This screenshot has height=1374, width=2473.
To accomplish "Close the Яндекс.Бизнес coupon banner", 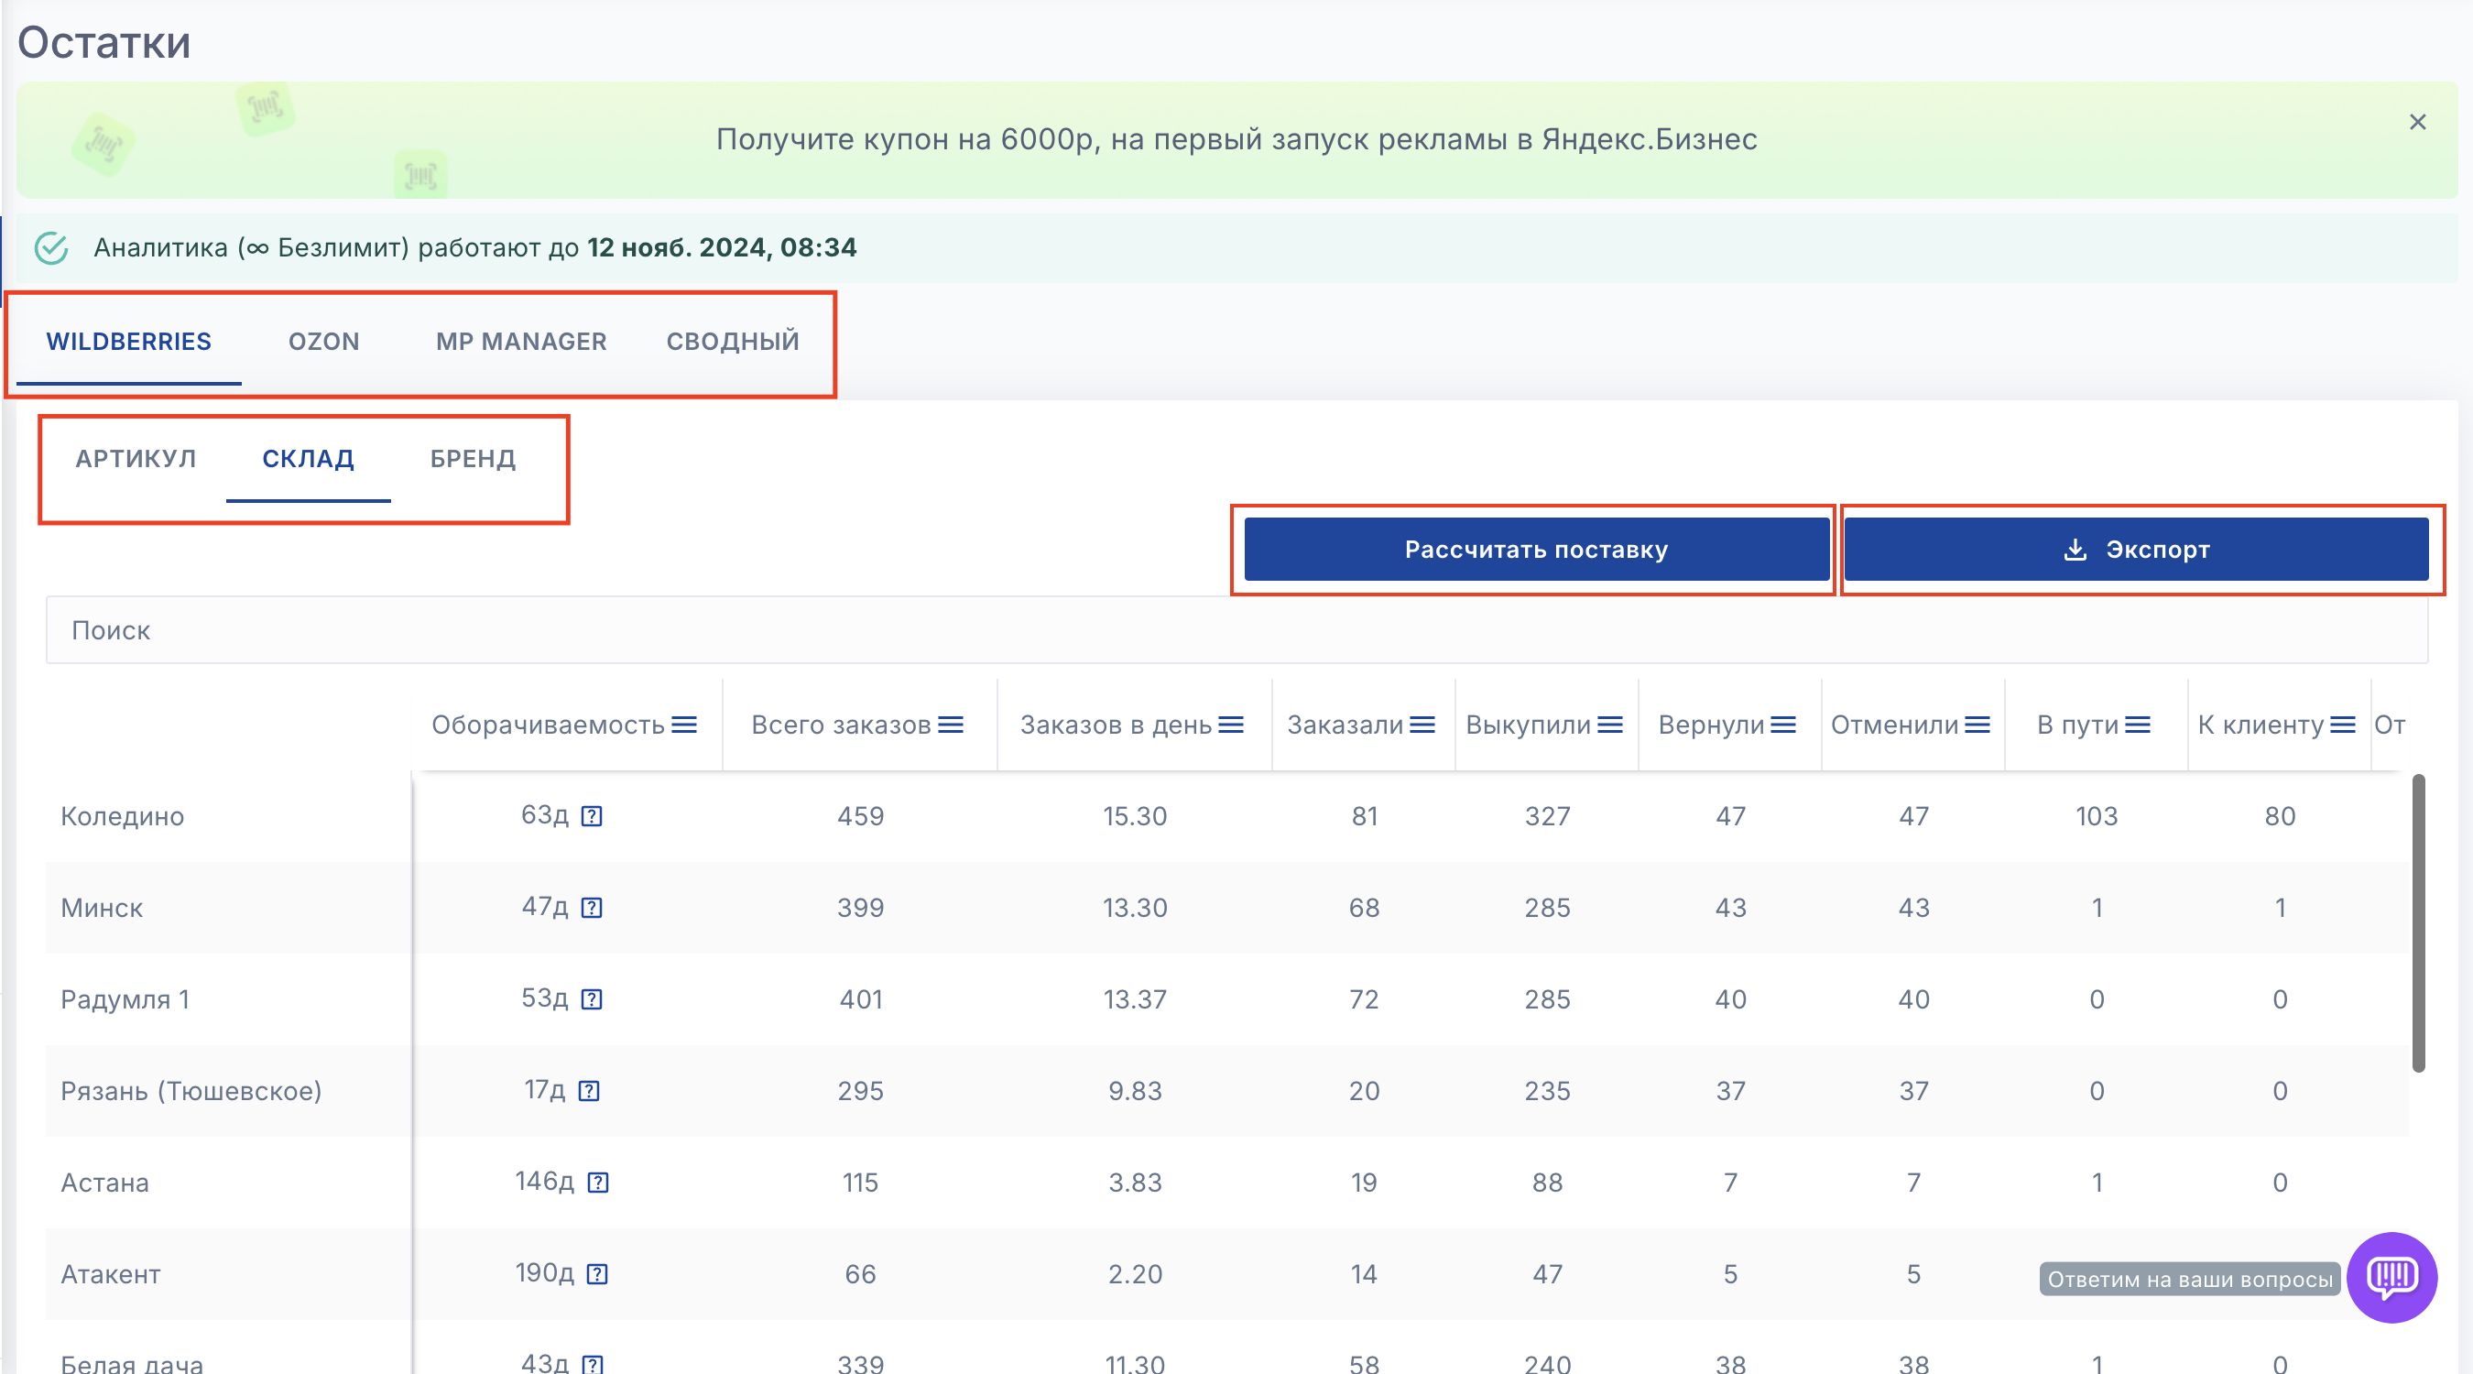I will tap(2417, 122).
